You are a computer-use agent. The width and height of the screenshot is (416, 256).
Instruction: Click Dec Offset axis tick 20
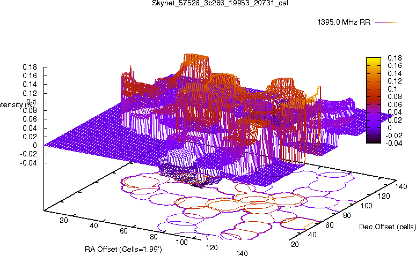tap(295, 244)
